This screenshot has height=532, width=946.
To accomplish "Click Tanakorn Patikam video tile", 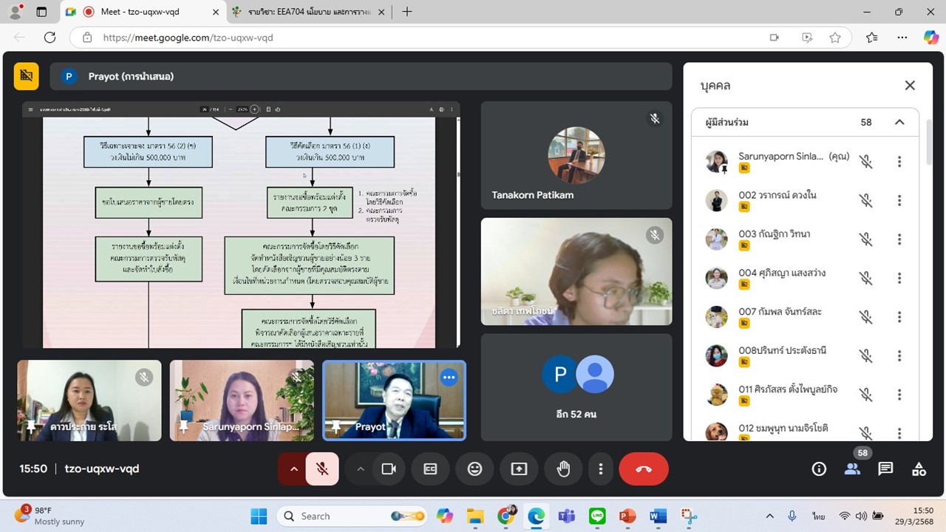I will [x=576, y=155].
